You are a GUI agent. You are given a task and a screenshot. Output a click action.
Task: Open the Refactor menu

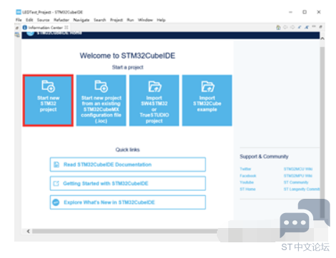pyautogui.click(x=61, y=20)
